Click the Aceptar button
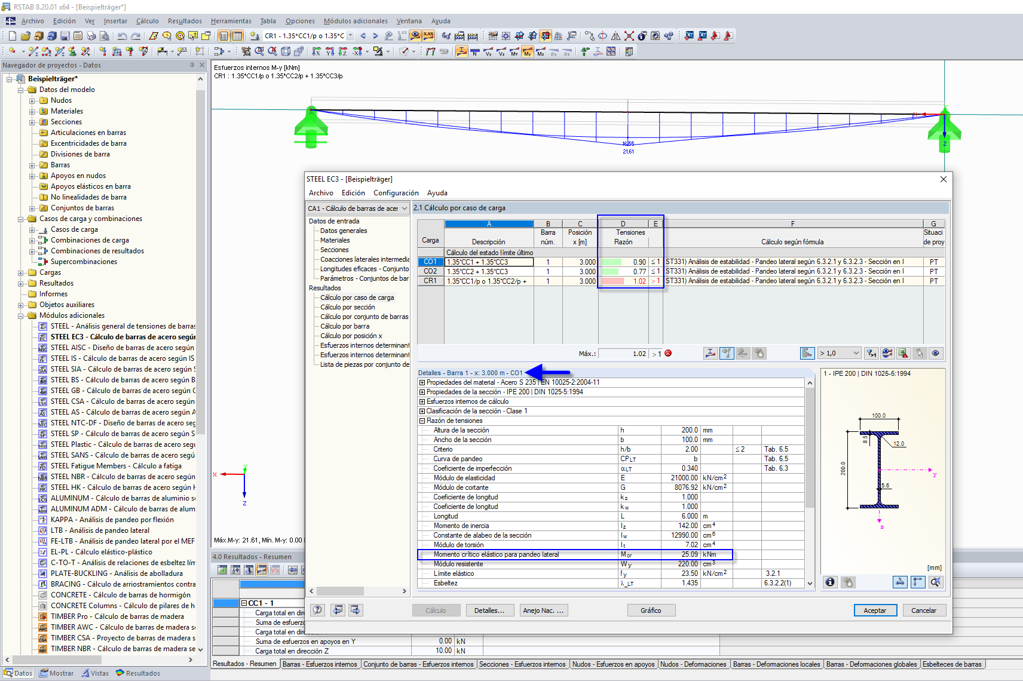This screenshot has height=681, width=1023. tap(875, 610)
